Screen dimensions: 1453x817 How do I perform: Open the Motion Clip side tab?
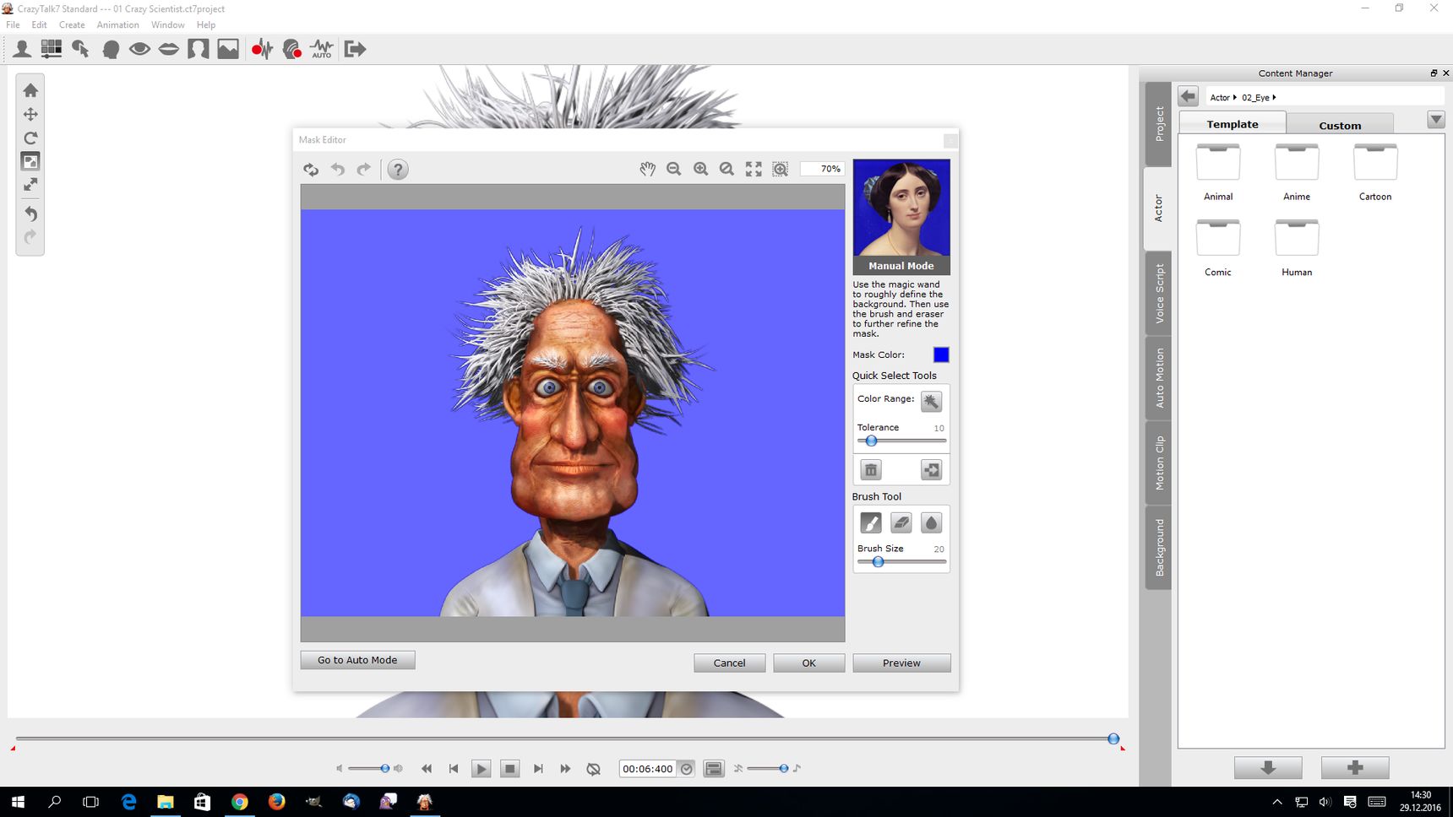(x=1158, y=463)
